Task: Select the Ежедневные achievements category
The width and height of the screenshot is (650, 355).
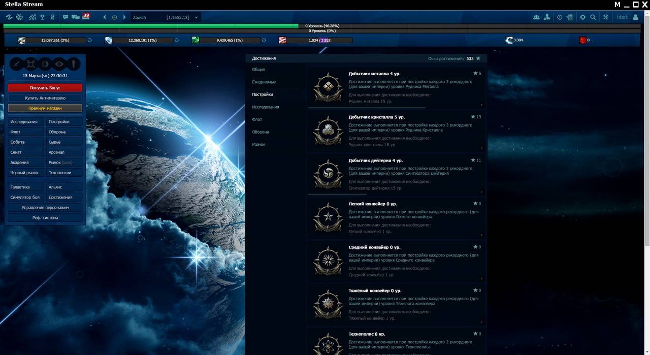Action: [264, 82]
